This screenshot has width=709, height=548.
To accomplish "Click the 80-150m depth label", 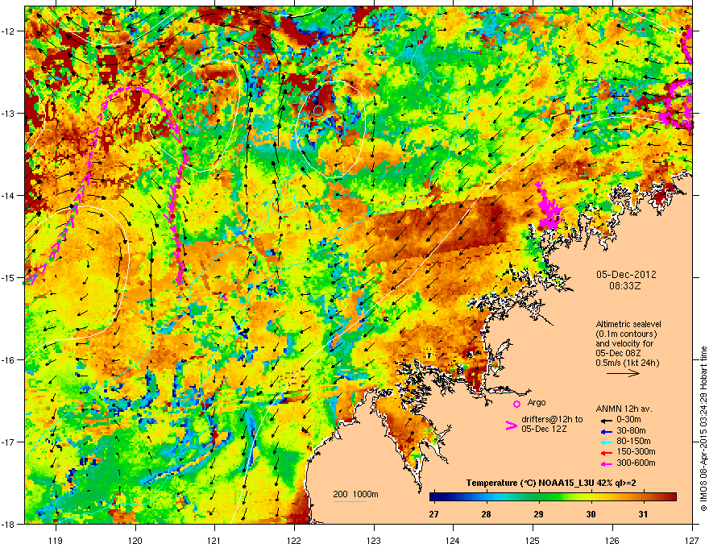I will point(633,441).
